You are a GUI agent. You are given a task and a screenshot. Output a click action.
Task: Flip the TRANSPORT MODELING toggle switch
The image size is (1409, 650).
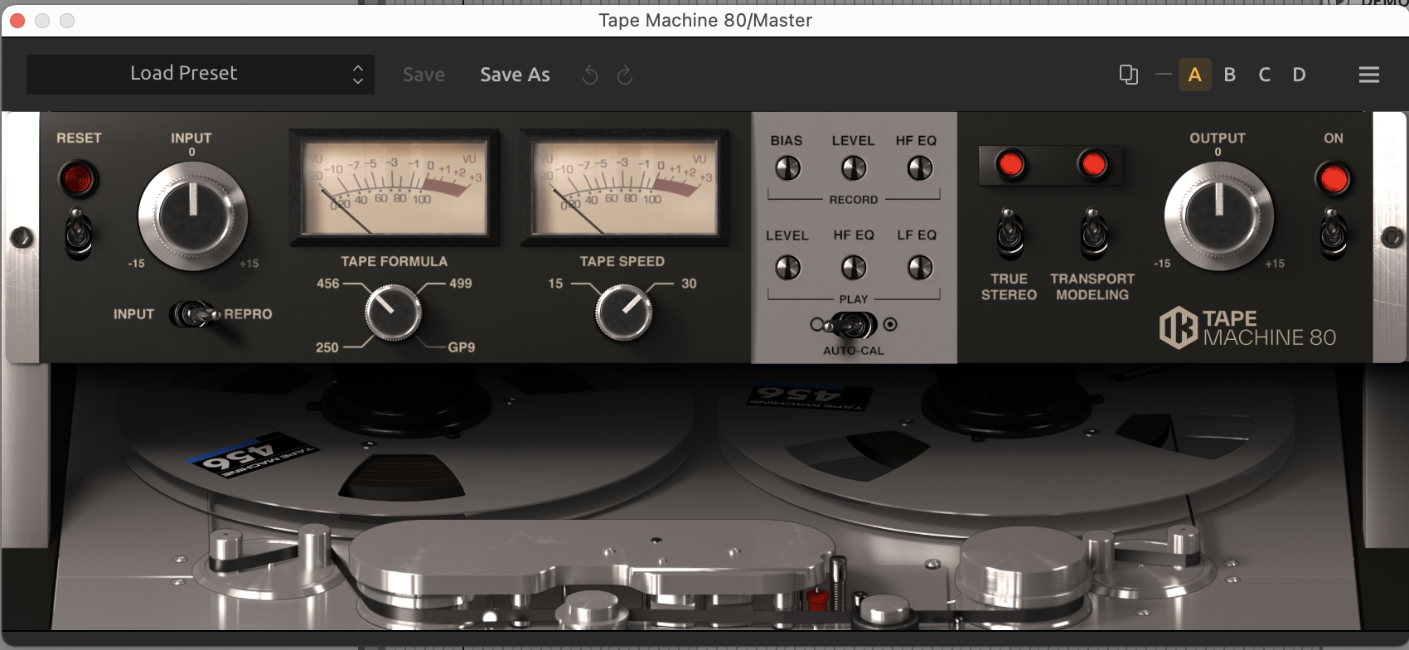[x=1092, y=235]
